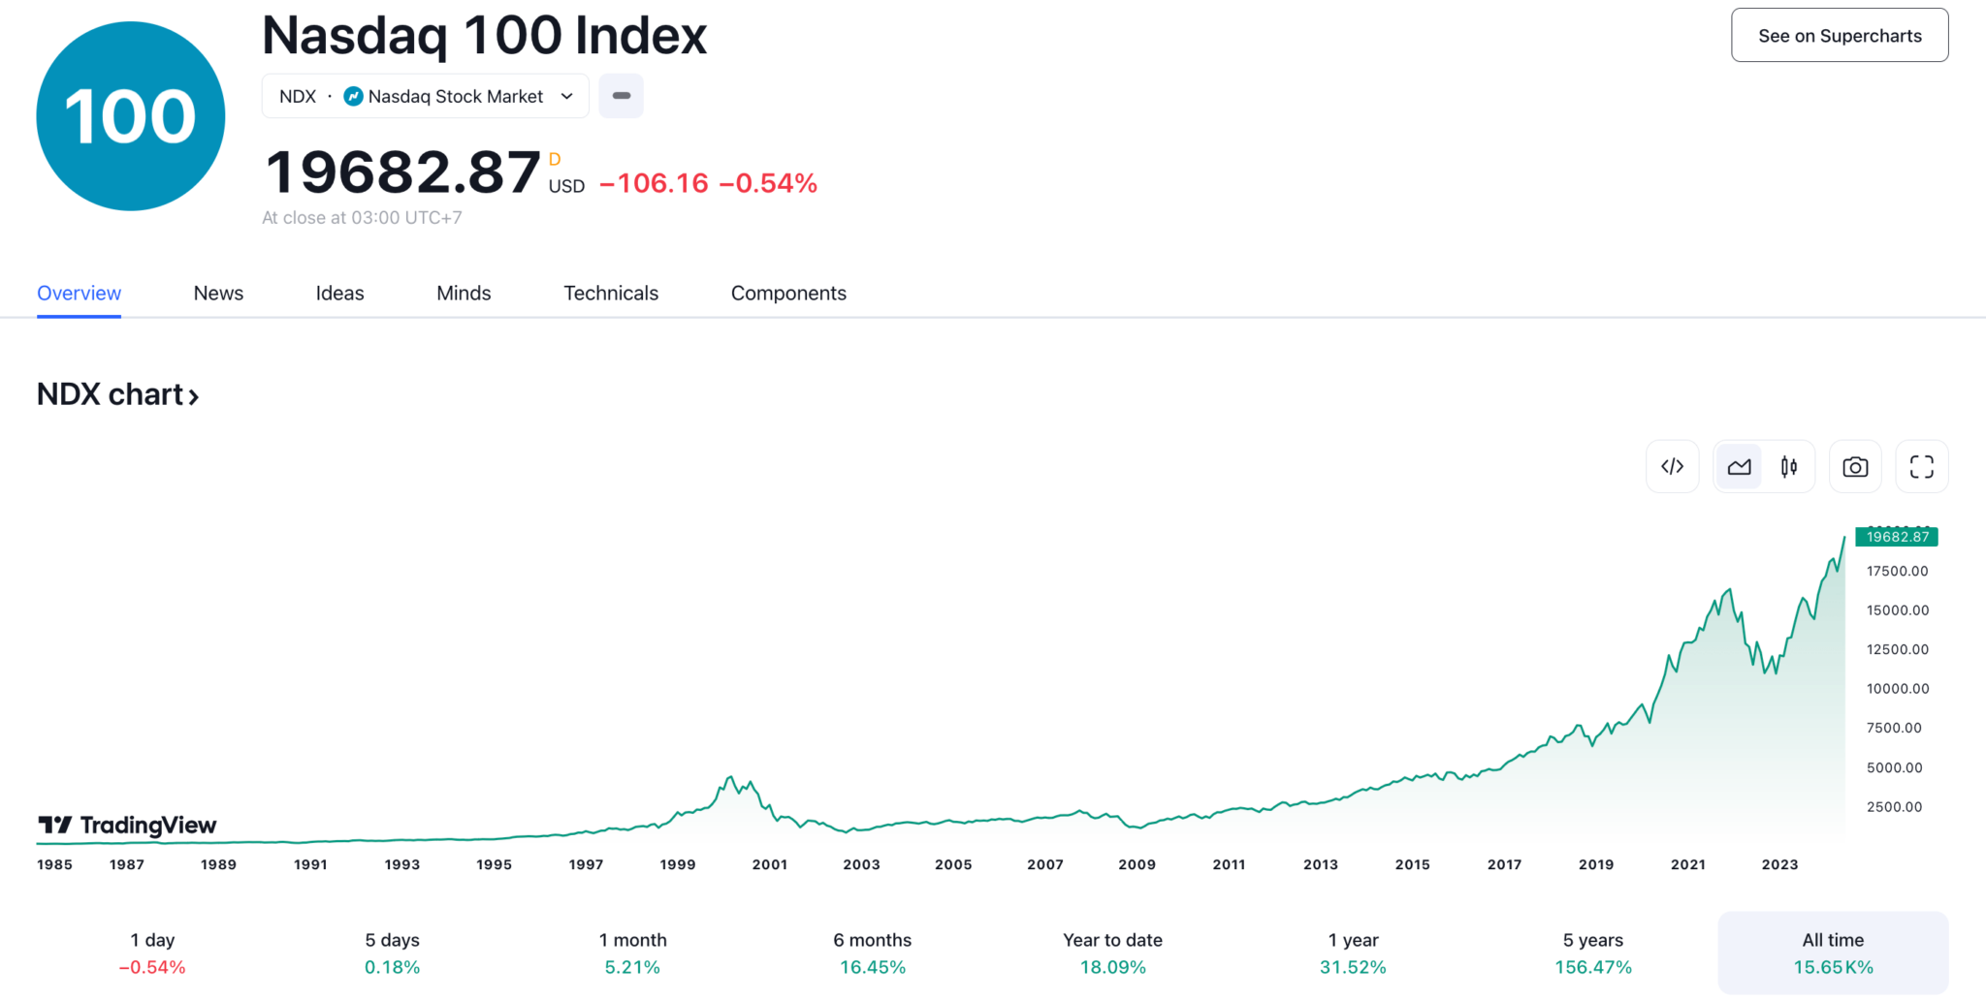Click the circular Nasdaq 100 logo
Screen dimensions: 1986x999
coord(130,115)
